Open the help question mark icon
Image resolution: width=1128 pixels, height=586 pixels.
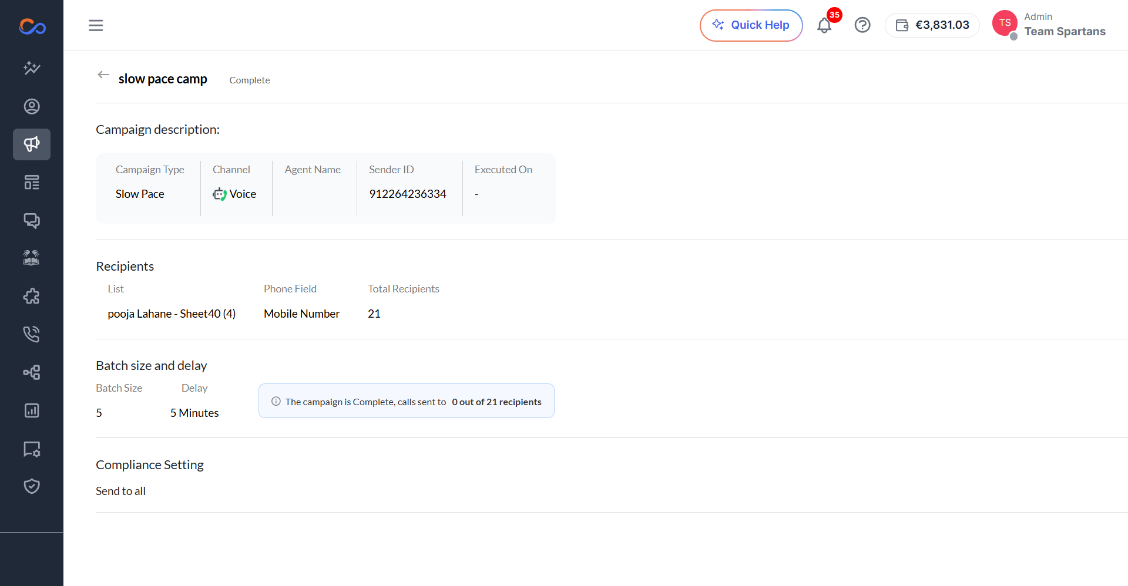862,25
